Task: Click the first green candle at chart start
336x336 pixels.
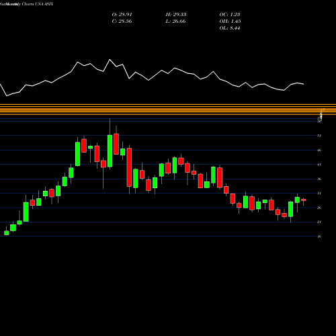Action: [x=7, y=233]
